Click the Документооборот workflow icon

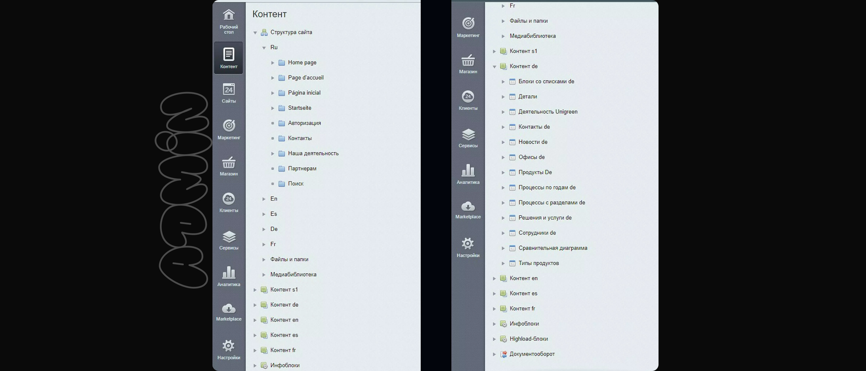[x=503, y=354]
